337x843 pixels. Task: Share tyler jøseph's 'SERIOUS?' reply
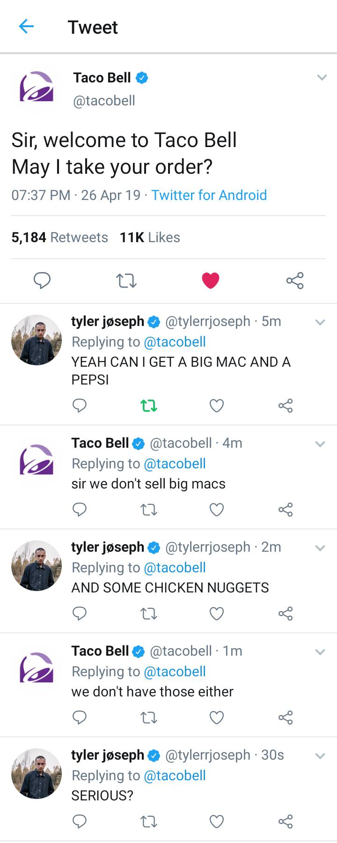(285, 821)
